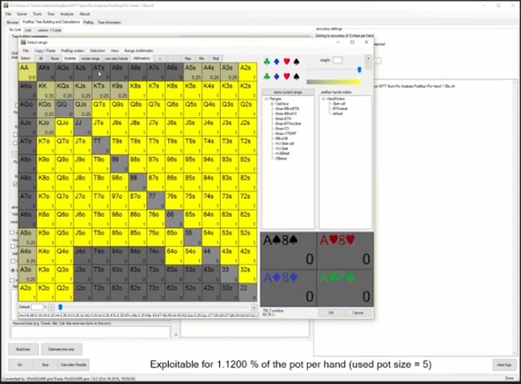The height and width of the screenshot is (384, 521).
Task: Choose the default entry under HandOrders
Action: (338, 114)
